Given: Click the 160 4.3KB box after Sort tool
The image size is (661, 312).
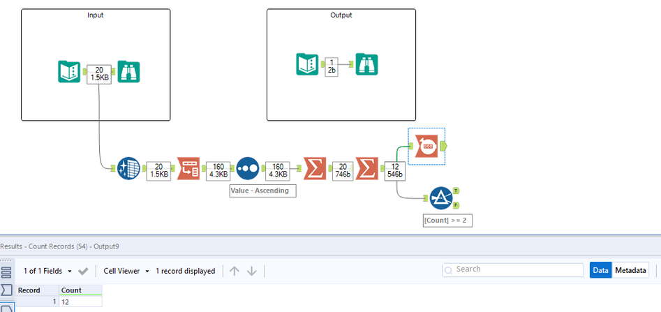Looking at the screenshot, I should coord(277,171).
